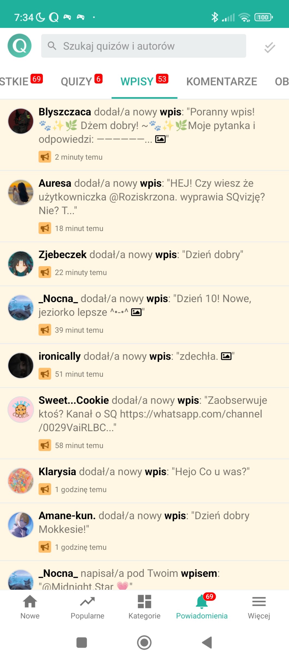The image size is (289, 660).
Task: Tap the green Q app logo
Action: coord(20,46)
